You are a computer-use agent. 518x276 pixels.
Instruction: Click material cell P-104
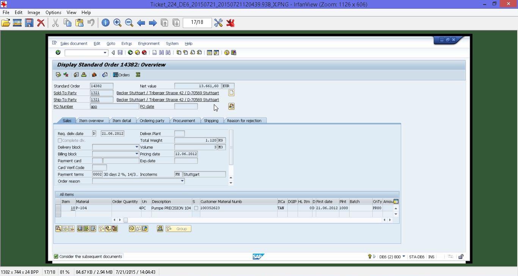point(94,208)
